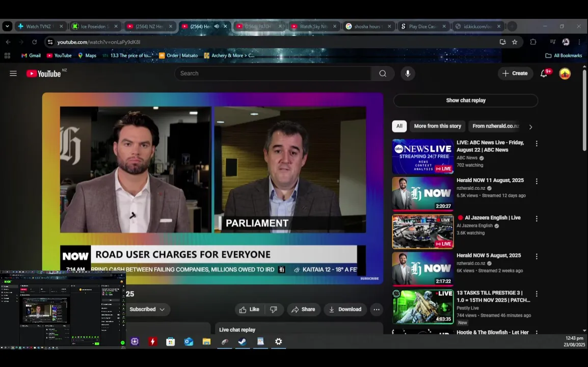Screen dimensions: 588x367
Task: Open Steam from the taskbar
Action: tap(243, 342)
